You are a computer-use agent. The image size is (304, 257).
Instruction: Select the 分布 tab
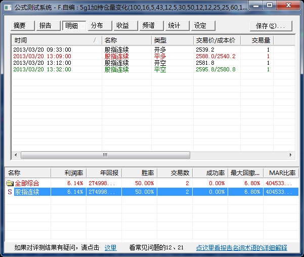coord(98,25)
